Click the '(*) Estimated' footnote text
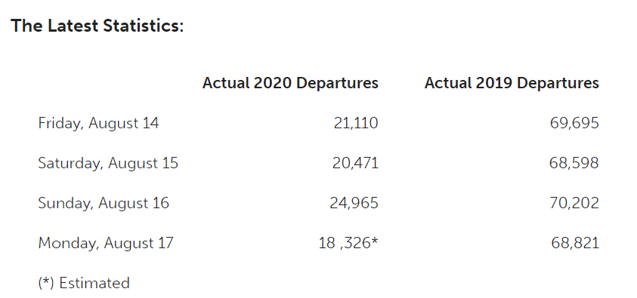 coord(84,283)
